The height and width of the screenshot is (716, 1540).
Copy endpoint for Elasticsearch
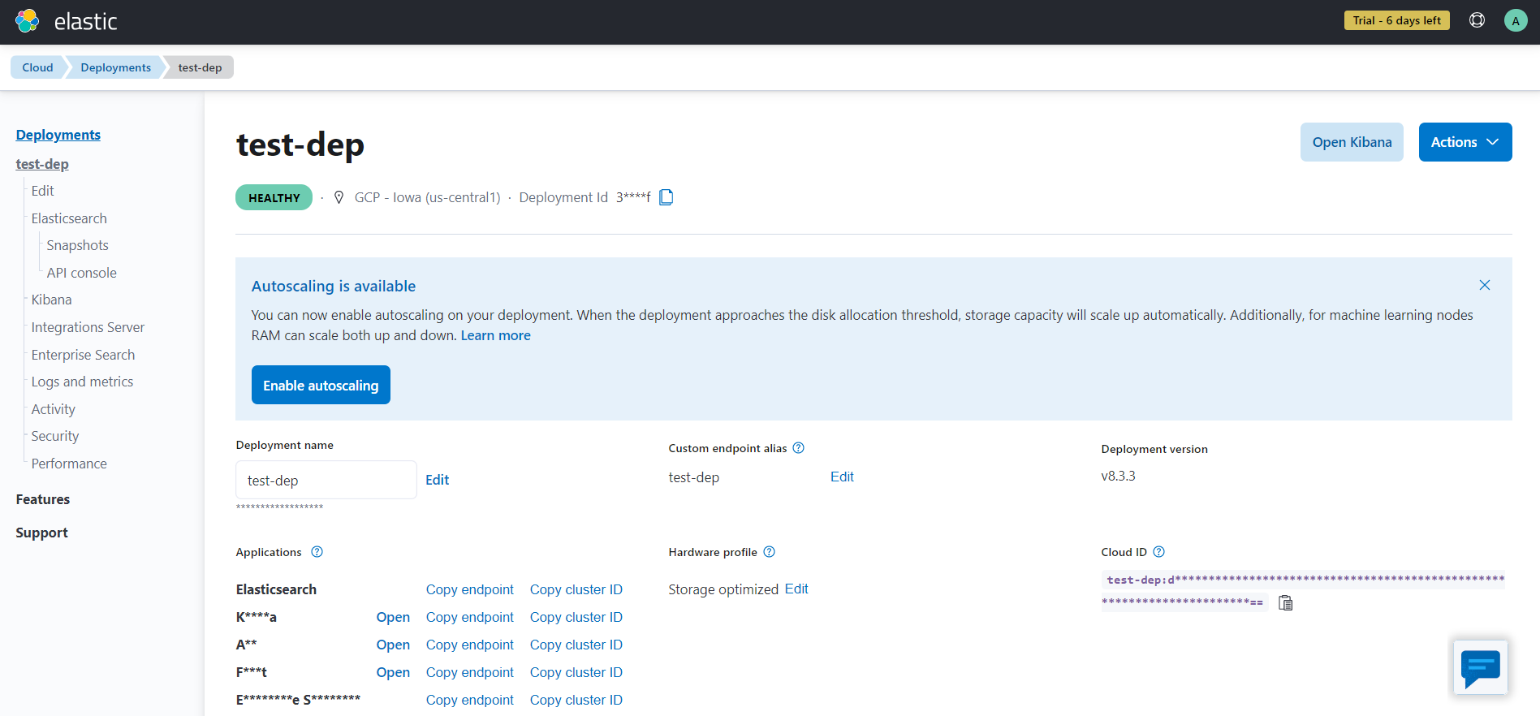click(469, 589)
